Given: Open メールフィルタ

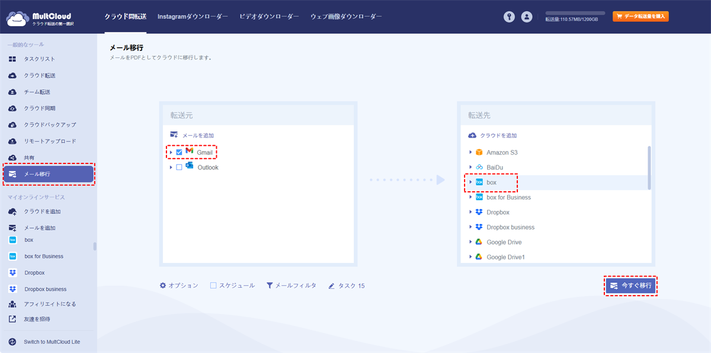Looking at the screenshot, I should click(292, 285).
